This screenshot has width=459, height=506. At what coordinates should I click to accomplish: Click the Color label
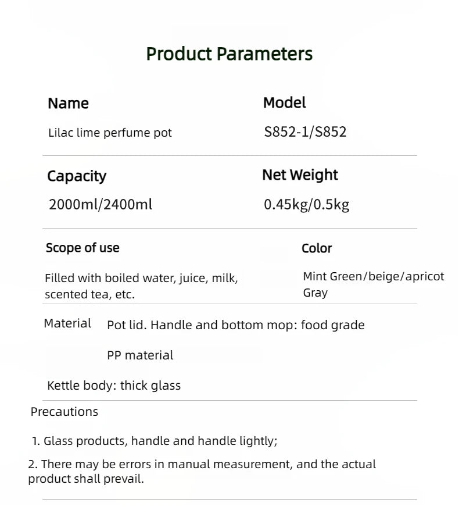317,248
